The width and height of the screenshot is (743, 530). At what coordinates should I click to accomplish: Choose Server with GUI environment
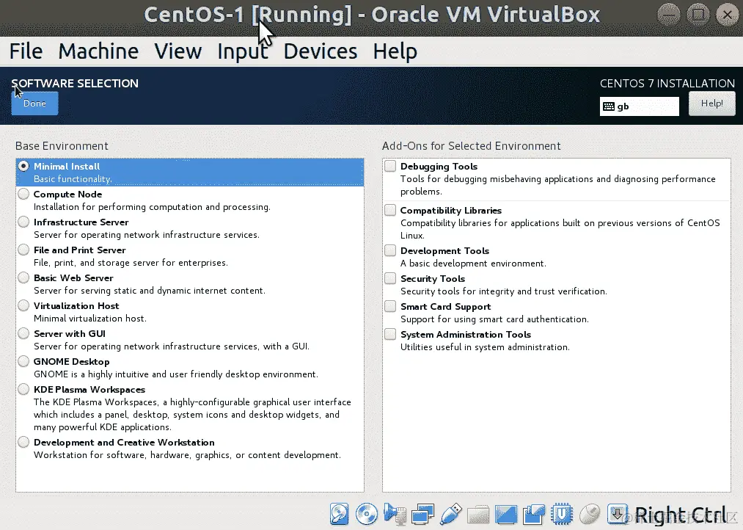[23, 334]
